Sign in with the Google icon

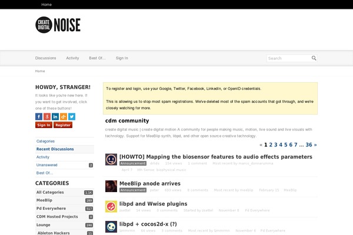[x=47, y=116]
